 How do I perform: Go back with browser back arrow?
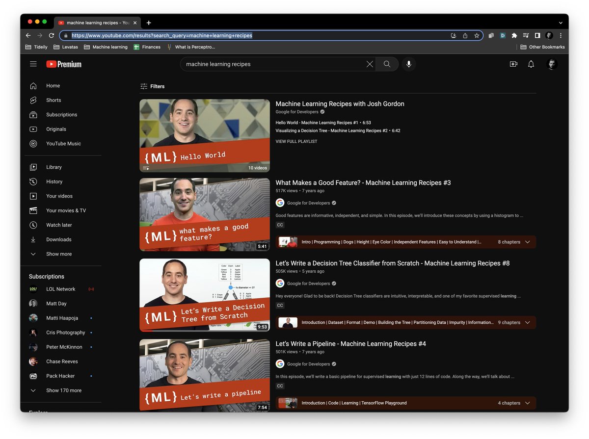point(28,35)
